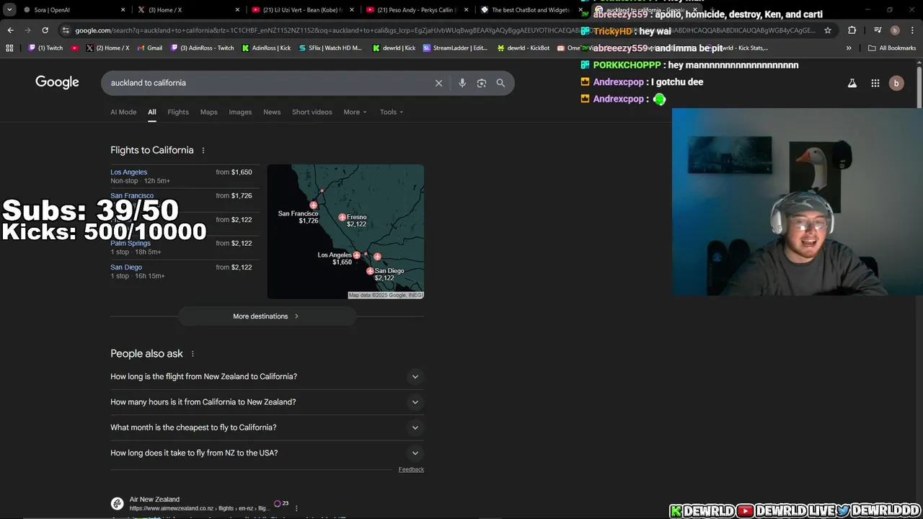Click the Feedback link
923x519 pixels.
(x=411, y=469)
